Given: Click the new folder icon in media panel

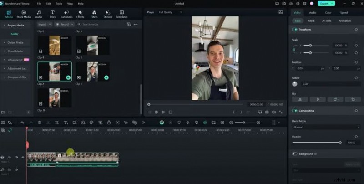Looking at the screenshot, I should coord(3,112).
